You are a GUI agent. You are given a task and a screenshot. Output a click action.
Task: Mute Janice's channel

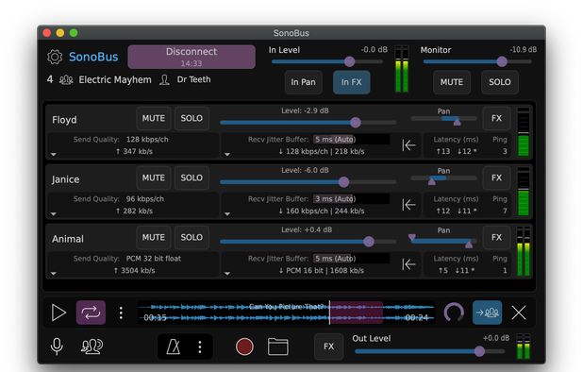(154, 178)
